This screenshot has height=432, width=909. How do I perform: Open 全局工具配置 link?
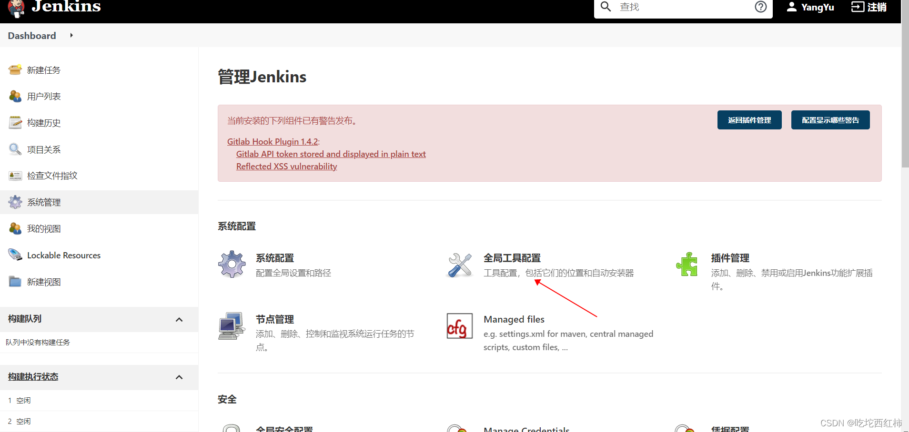pyautogui.click(x=512, y=258)
